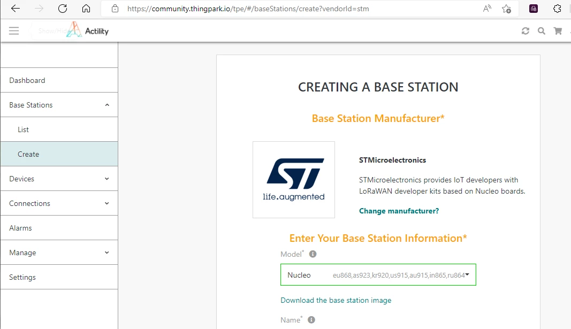Show info tooltip for Name field

311,320
